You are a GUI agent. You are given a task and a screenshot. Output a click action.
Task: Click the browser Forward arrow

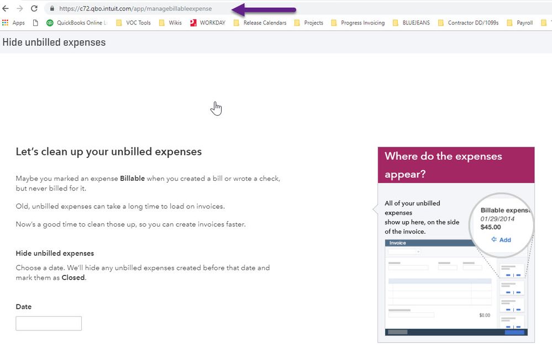20,8
